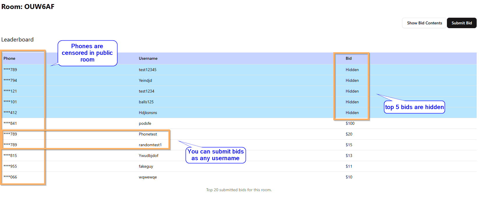Click the Submit Bid button
This screenshot has height=206, width=479.
click(x=462, y=23)
